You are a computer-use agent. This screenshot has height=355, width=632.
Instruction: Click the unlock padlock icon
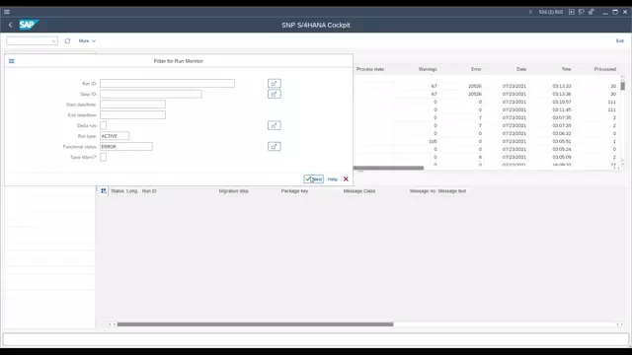click(x=592, y=12)
